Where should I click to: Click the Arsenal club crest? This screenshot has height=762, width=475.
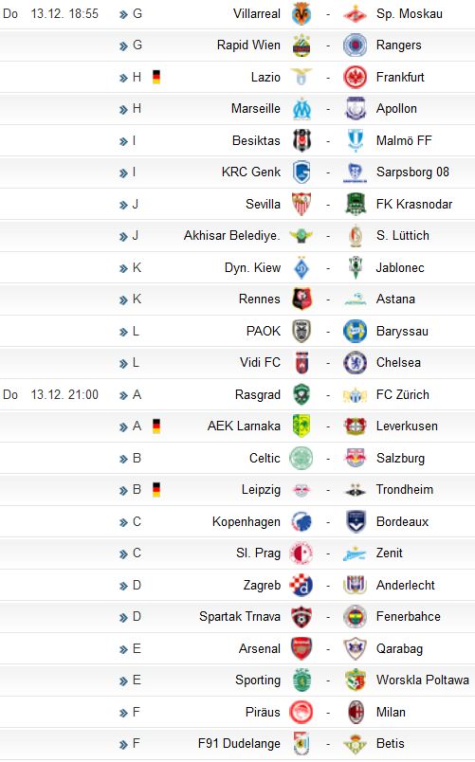click(301, 649)
